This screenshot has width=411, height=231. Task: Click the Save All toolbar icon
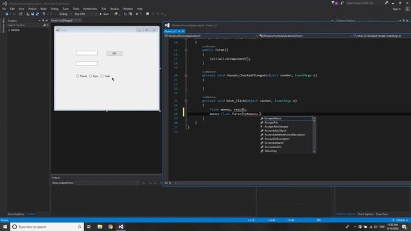tap(37, 14)
